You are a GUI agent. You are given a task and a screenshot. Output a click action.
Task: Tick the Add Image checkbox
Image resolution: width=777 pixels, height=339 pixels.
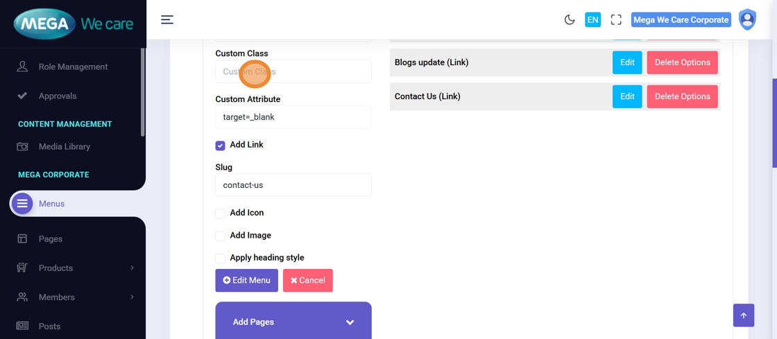(x=221, y=236)
